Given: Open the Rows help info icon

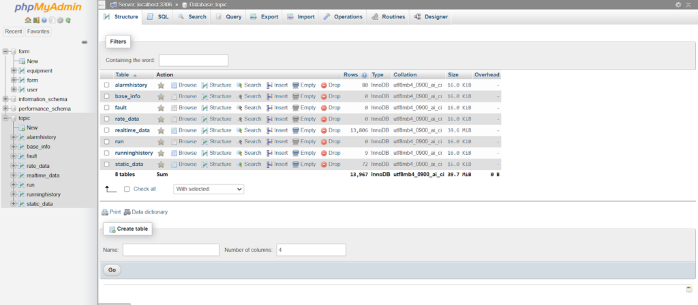Looking at the screenshot, I should coord(365,75).
